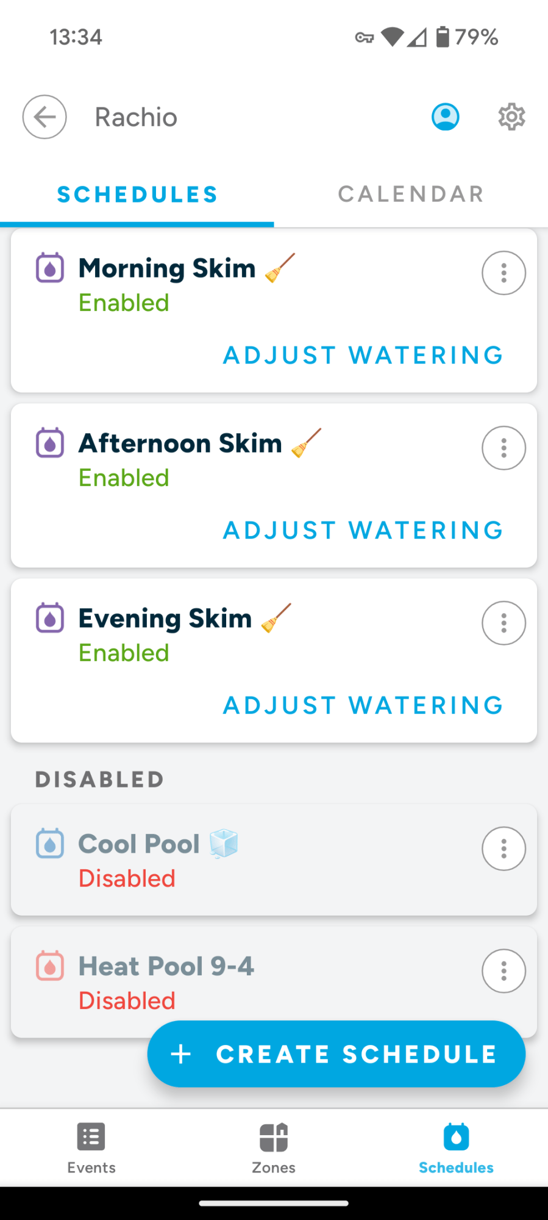The height and width of the screenshot is (1220, 548).
Task: Open Heat Pool 9-4 three-dot menu
Action: [x=504, y=971]
